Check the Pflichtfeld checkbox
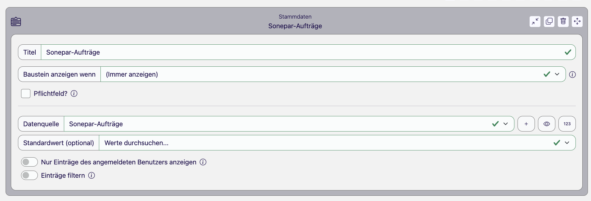This screenshot has width=591, height=201. (x=26, y=93)
